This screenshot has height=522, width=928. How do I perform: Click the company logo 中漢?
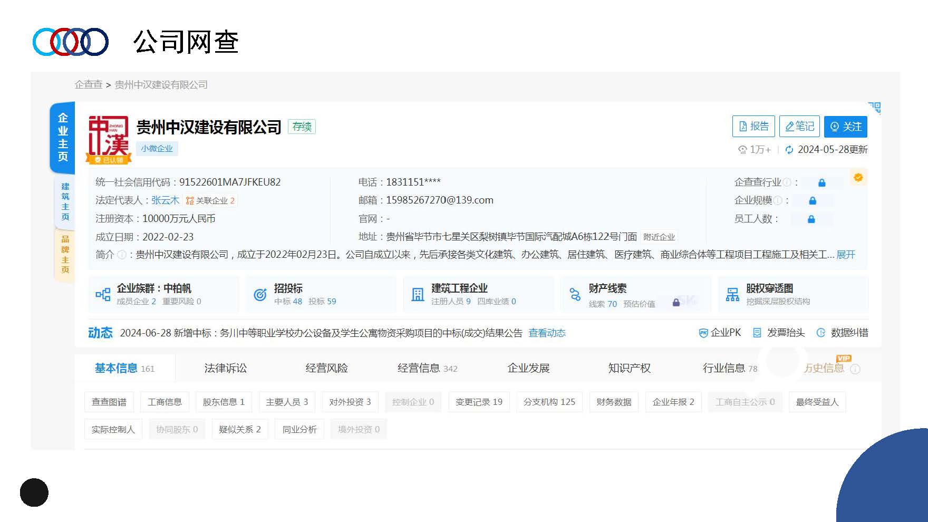pyautogui.click(x=109, y=139)
